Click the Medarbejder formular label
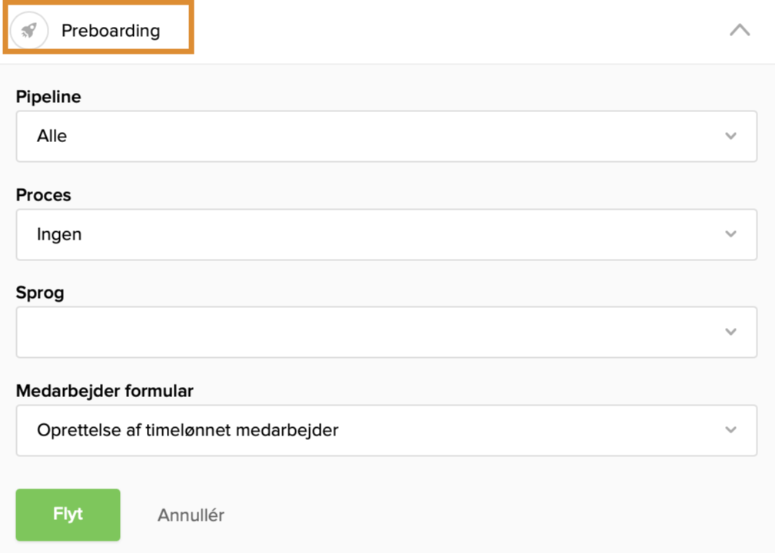The image size is (775, 553). (105, 391)
